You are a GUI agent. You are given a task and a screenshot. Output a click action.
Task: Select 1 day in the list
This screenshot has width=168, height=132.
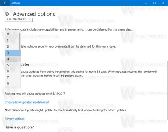[12, 40]
